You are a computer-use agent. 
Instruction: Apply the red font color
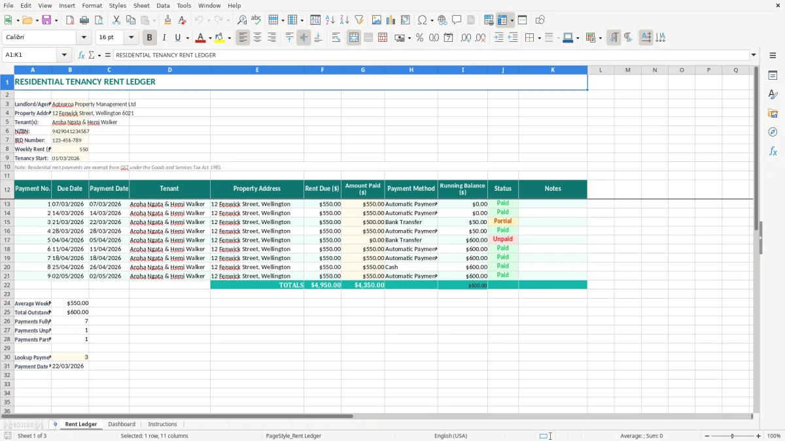pos(201,38)
